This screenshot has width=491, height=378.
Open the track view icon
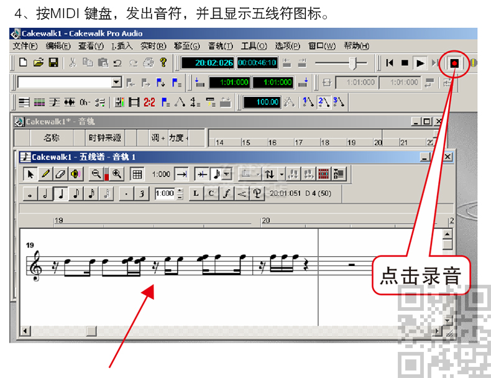[24, 102]
